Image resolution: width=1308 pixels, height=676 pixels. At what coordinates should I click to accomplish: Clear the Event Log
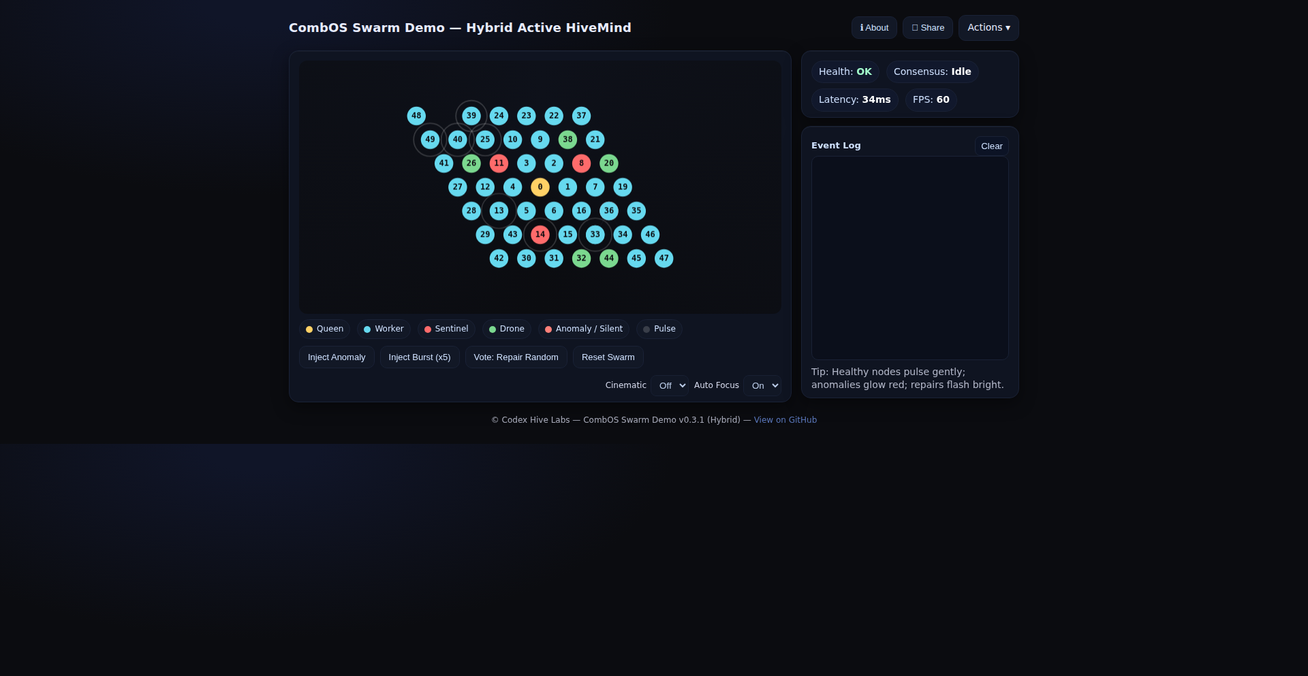991,146
